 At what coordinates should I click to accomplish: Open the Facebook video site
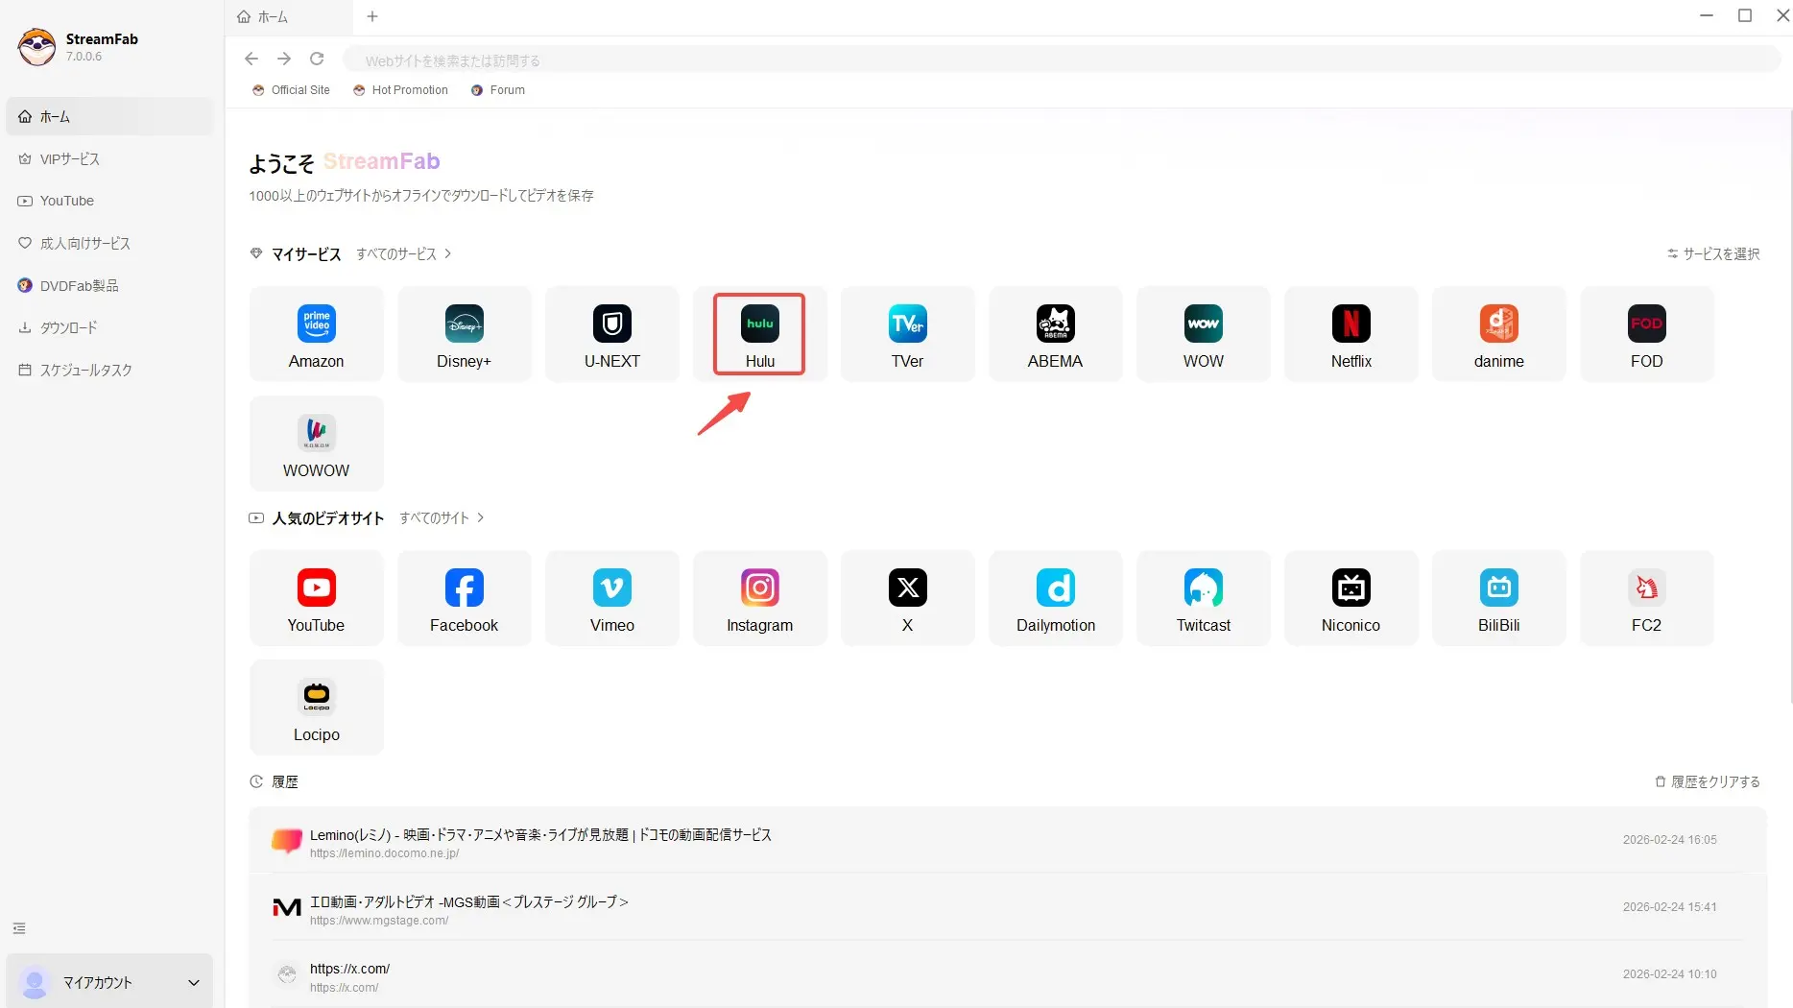coord(465,598)
